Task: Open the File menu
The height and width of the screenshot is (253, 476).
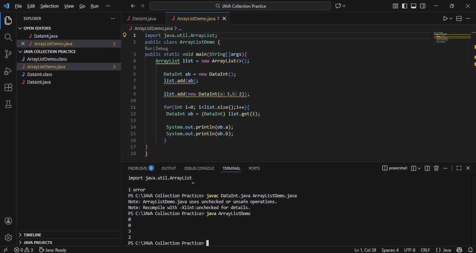Action: coord(18,6)
